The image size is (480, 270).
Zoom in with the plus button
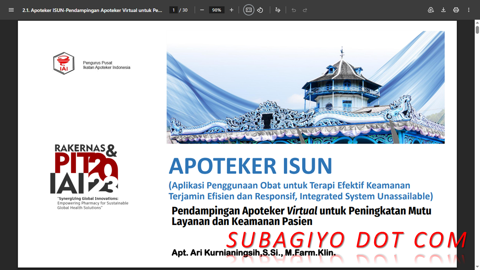[x=231, y=10]
